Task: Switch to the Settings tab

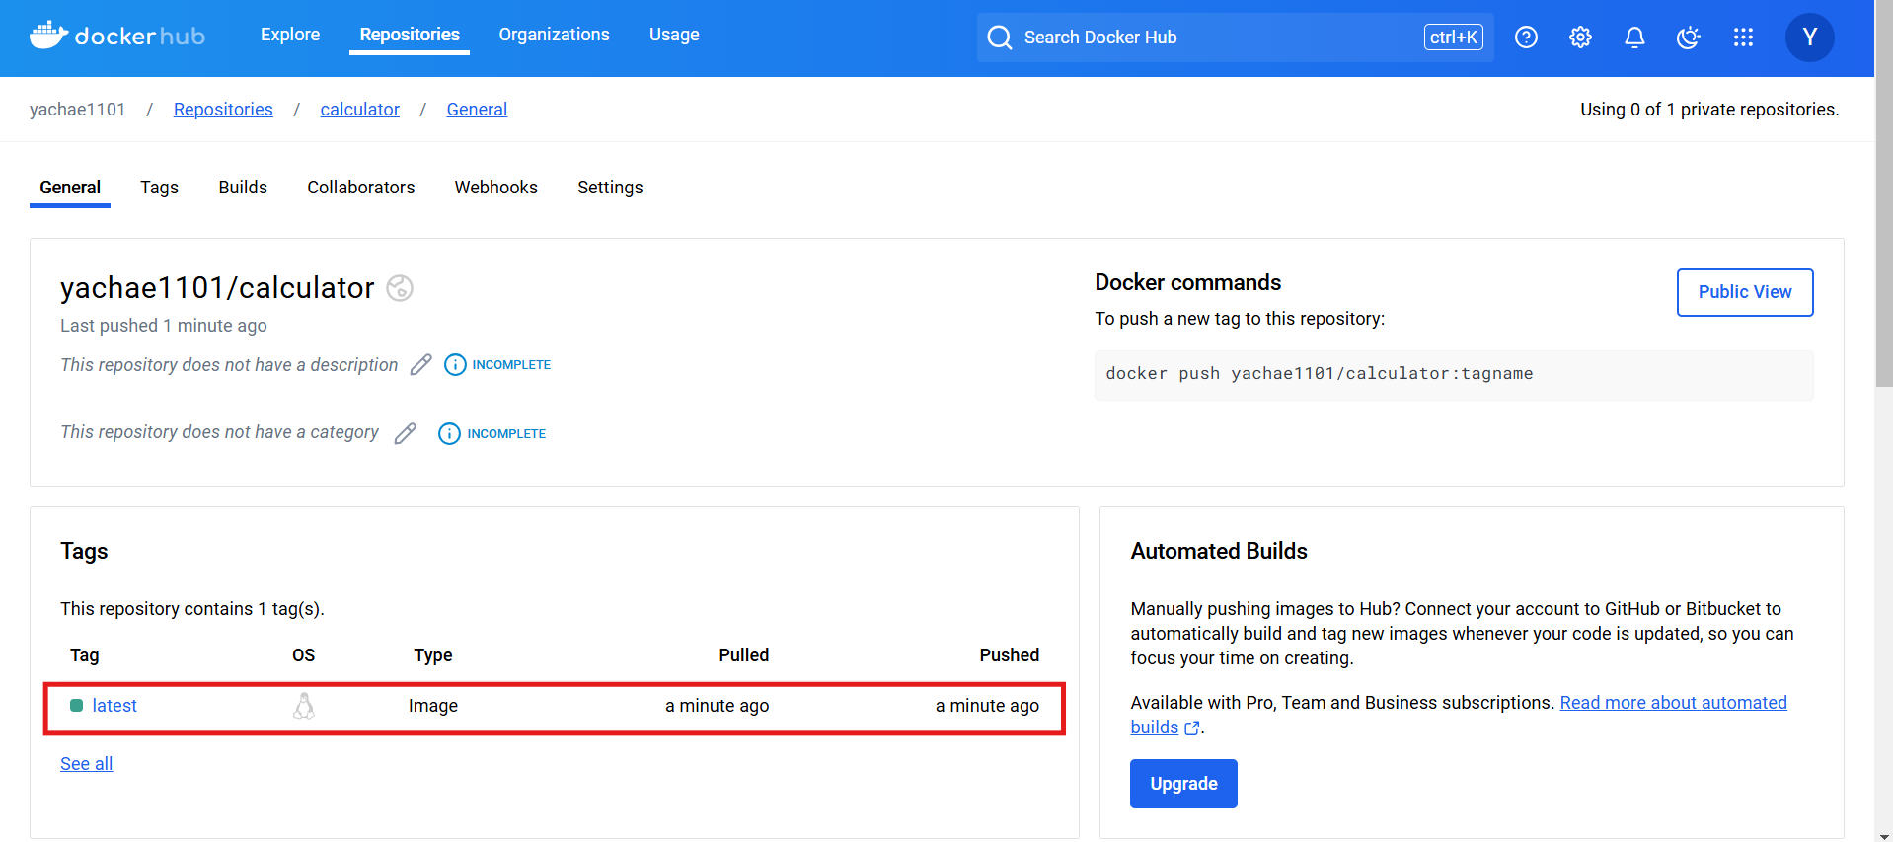Action: pos(610,188)
